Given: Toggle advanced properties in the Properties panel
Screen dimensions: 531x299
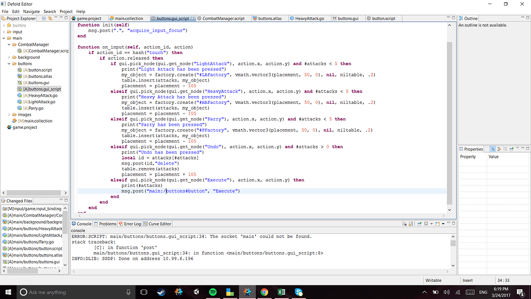Looking at the screenshot, I should pyautogui.click(x=499, y=149).
